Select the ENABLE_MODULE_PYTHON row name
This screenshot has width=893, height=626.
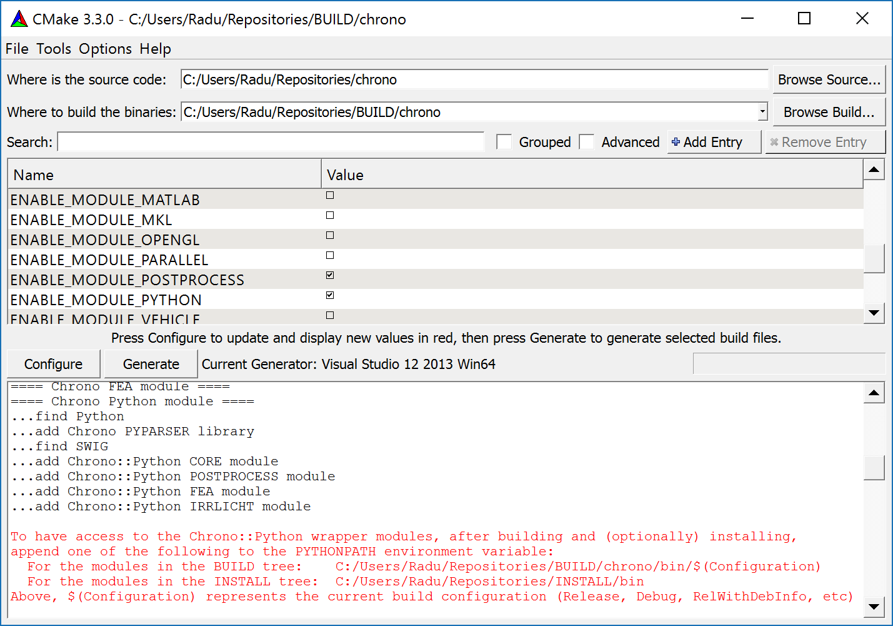[106, 300]
